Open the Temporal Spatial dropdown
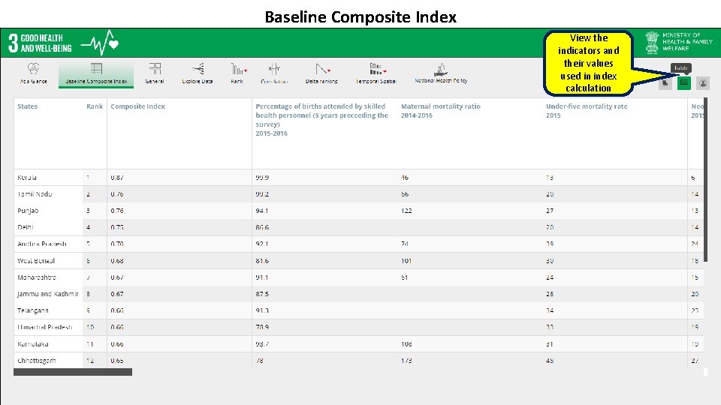This screenshot has height=405, width=721. click(x=376, y=73)
